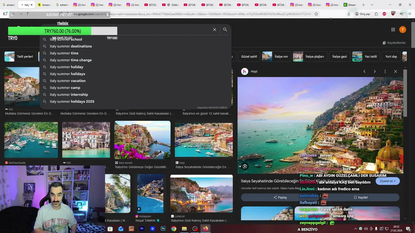Launch Photoshop from the taskbar

(163, 229)
